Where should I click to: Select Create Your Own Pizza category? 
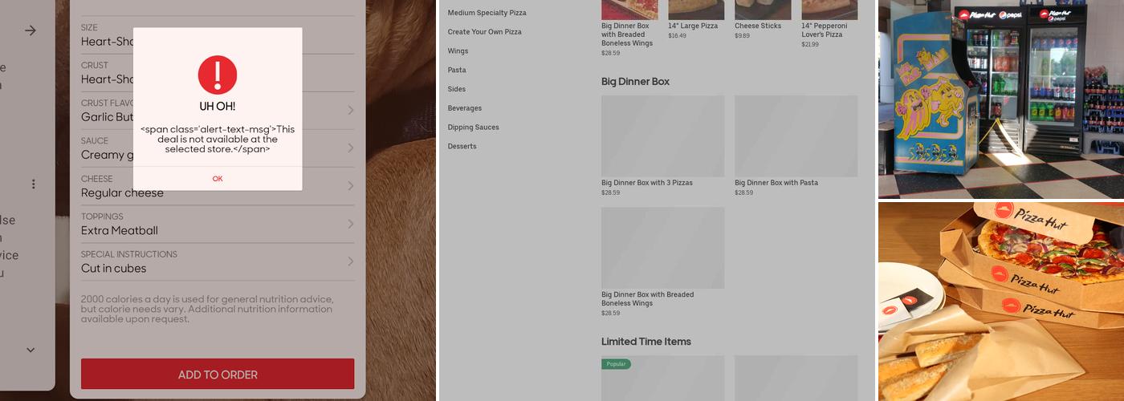click(484, 32)
